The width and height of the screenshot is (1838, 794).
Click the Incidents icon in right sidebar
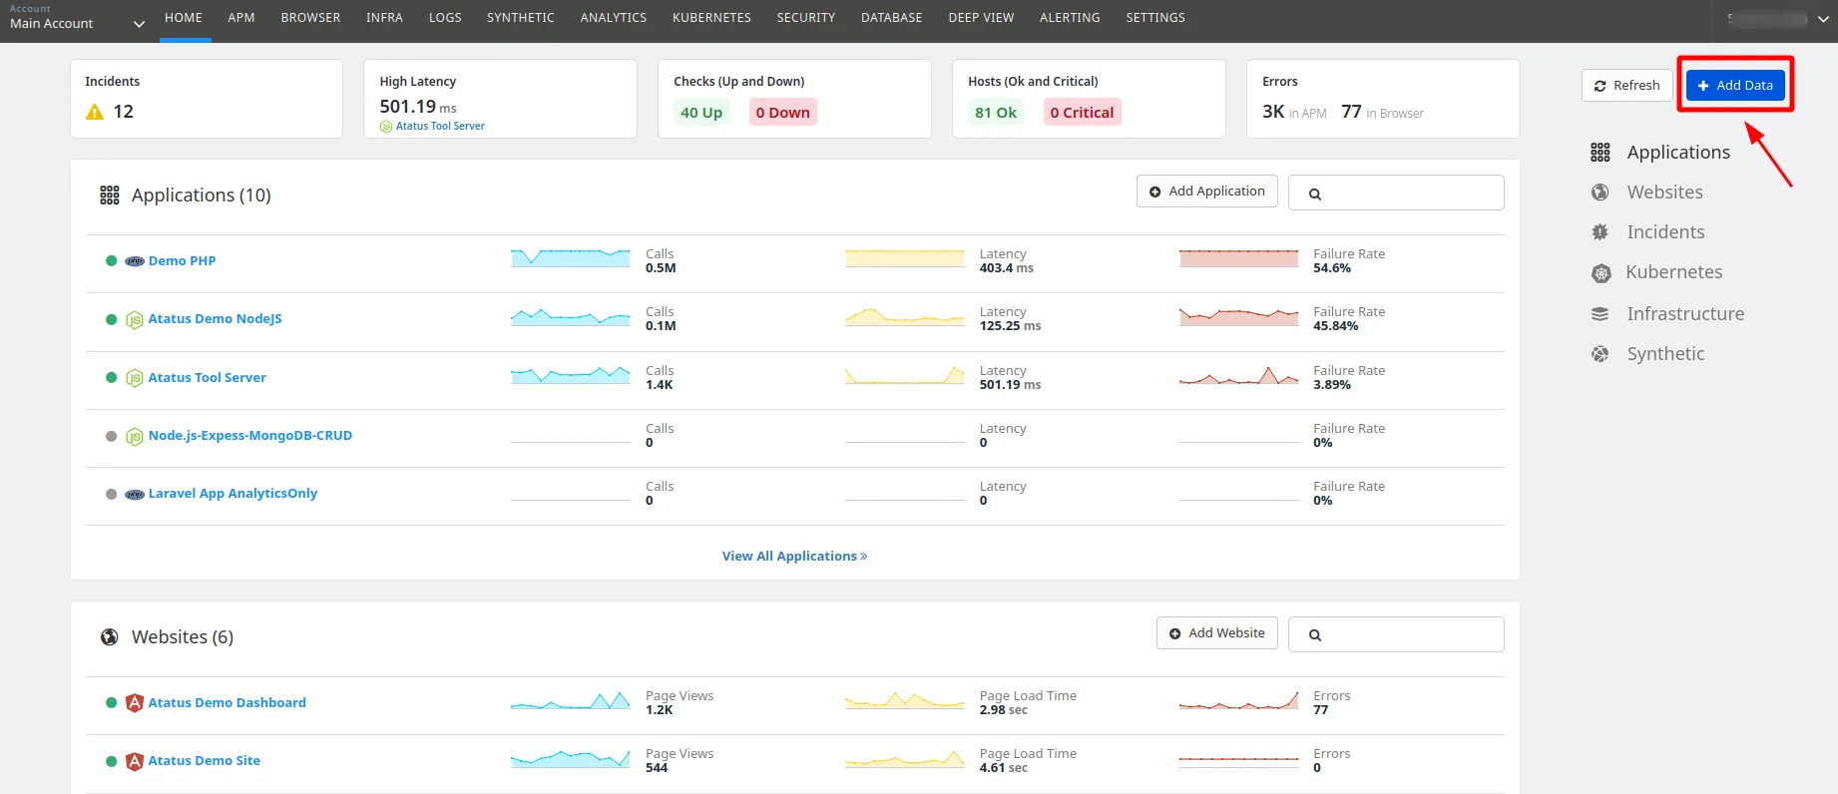[1601, 232]
